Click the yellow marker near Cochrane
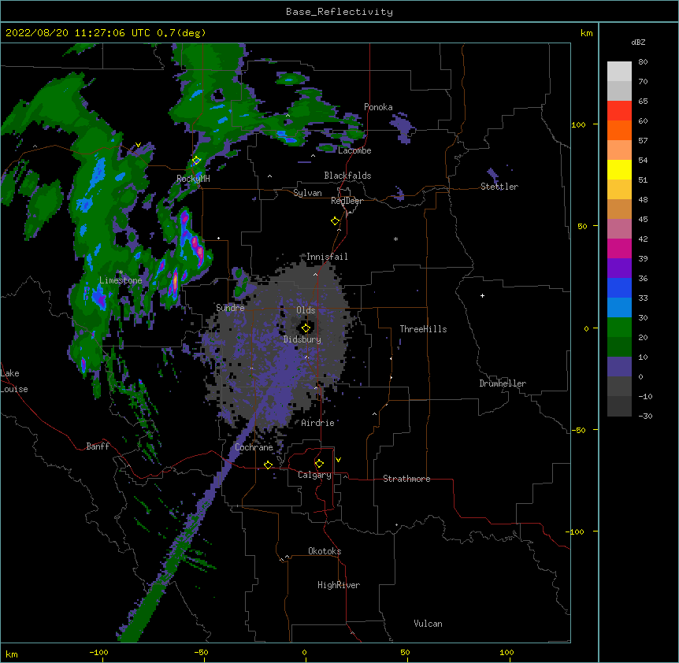 [268, 465]
